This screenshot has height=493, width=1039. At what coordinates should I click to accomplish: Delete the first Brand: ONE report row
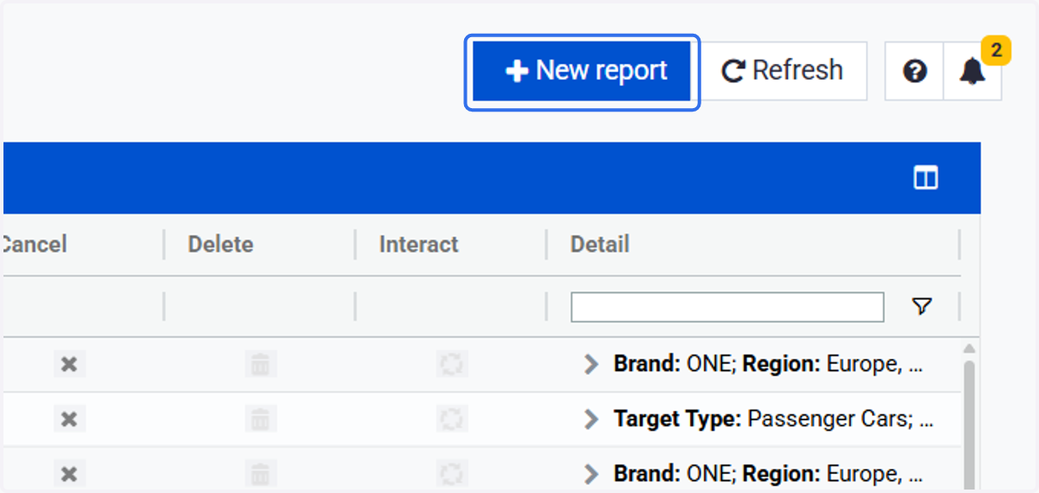point(261,364)
